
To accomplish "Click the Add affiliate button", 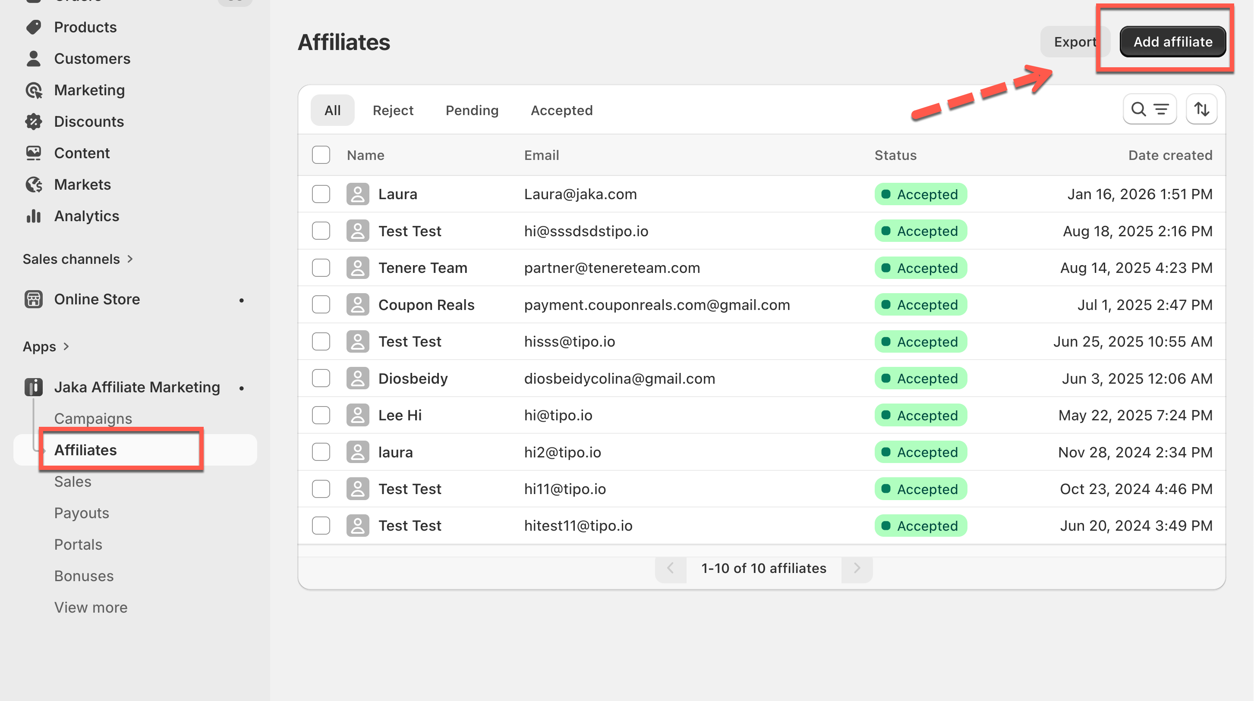I will point(1172,42).
